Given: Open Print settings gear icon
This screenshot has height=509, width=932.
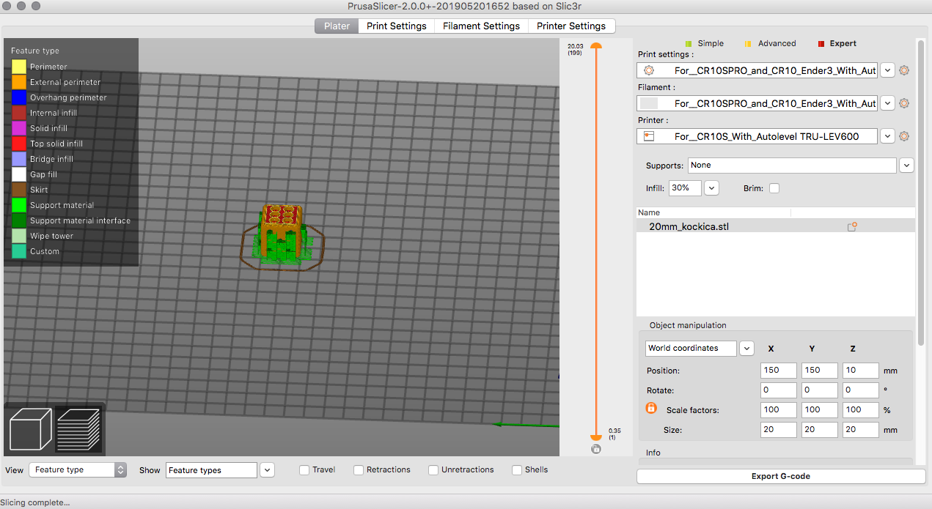Looking at the screenshot, I should 903,70.
